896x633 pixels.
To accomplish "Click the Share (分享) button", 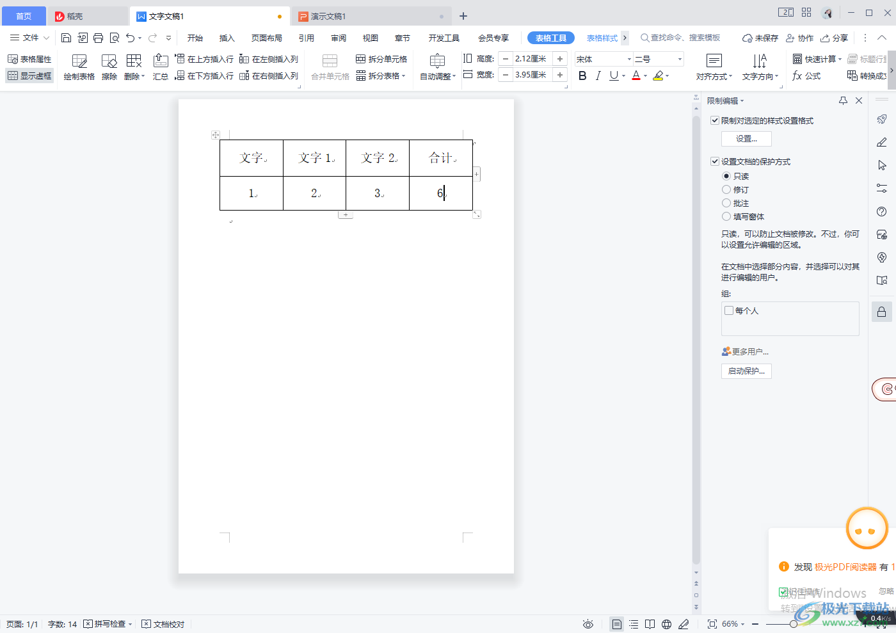I will coord(835,38).
